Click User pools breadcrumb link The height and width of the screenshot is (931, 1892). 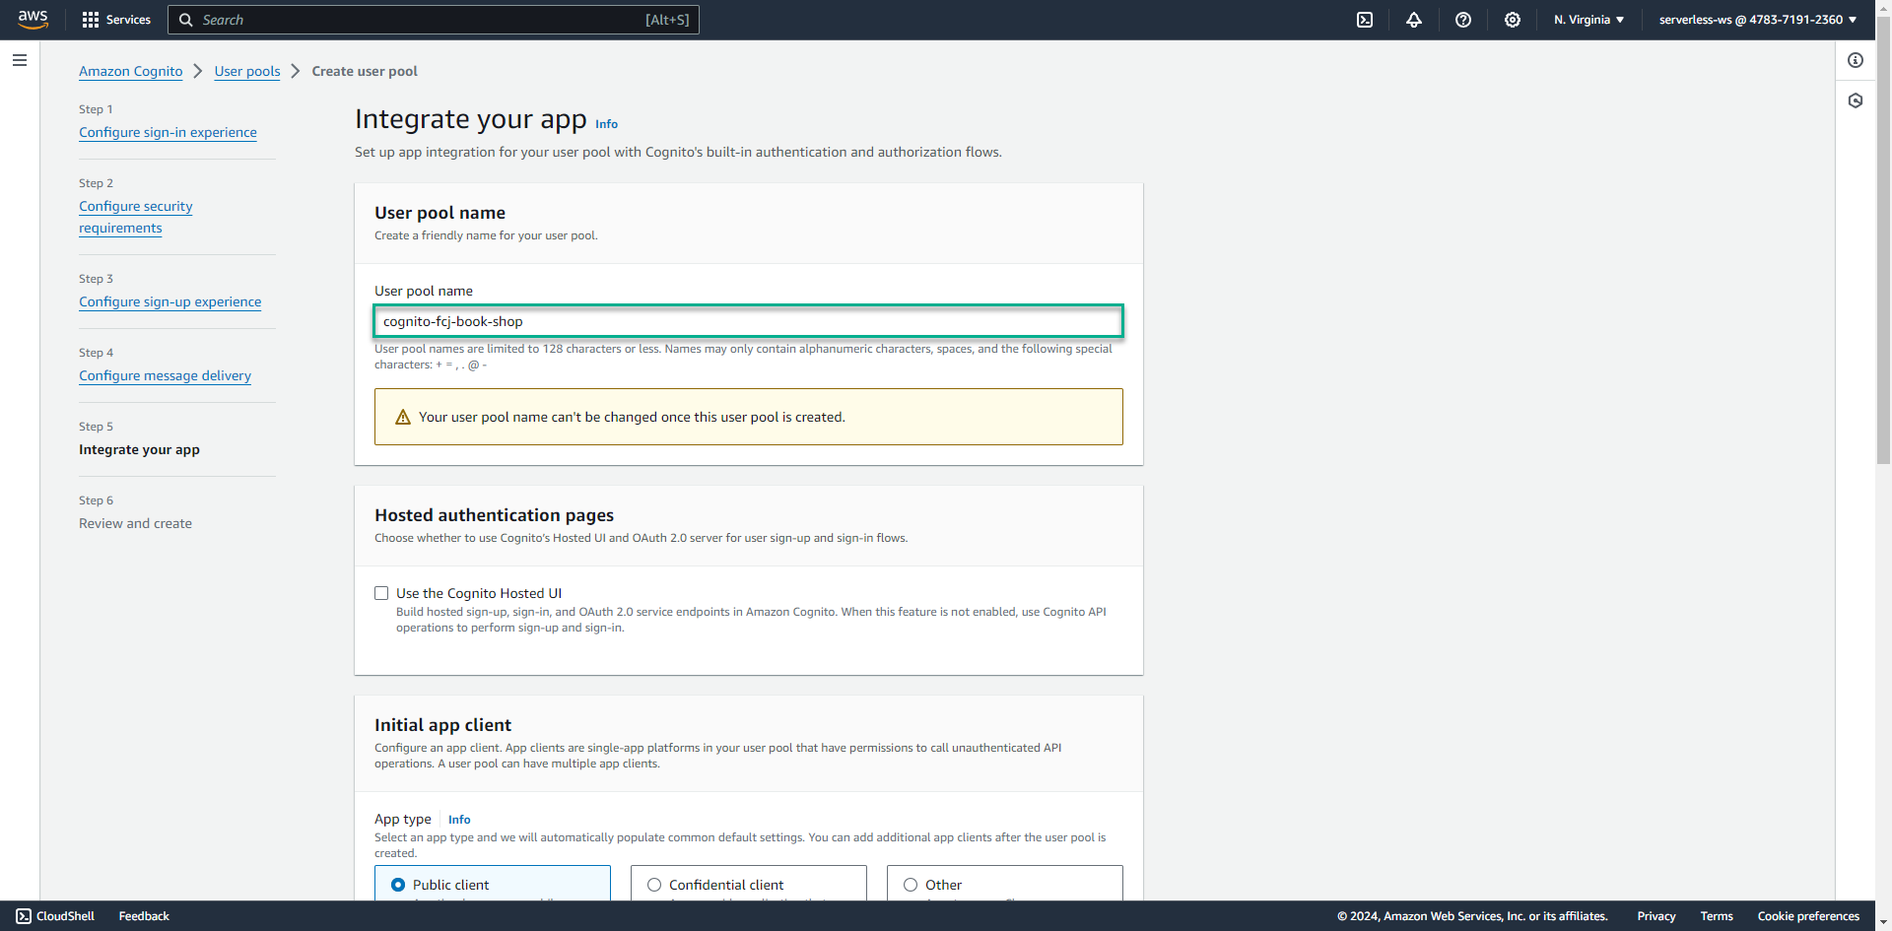pyautogui.click(x=247, y=71)
